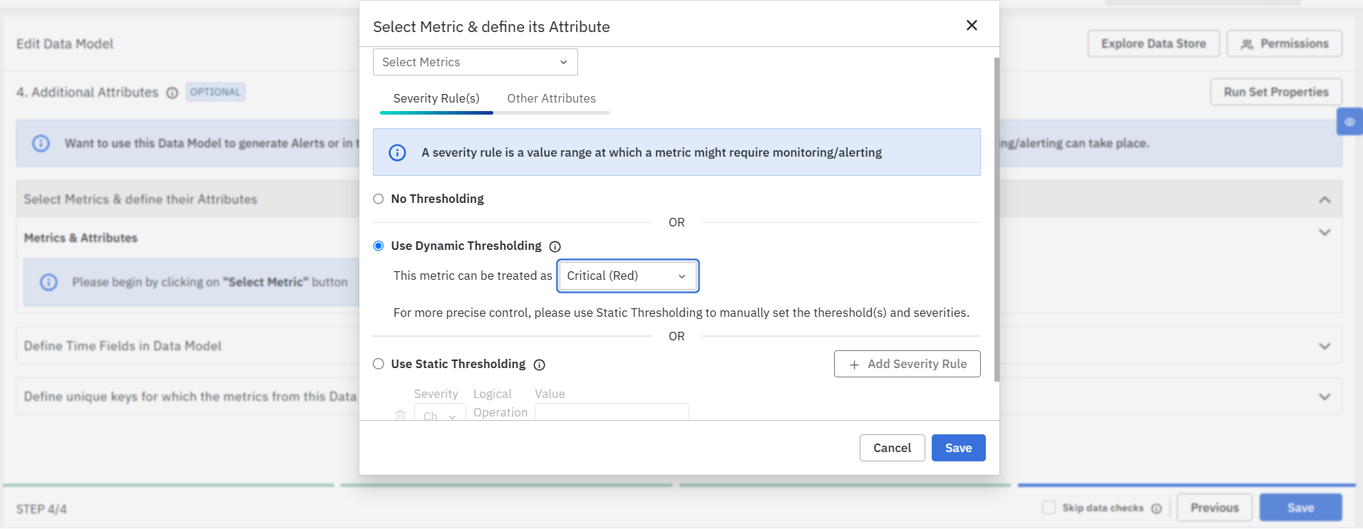Switch to the Other Attributes tab
The width and height of the screenshot is (1363, 529).
coord(551,98)
